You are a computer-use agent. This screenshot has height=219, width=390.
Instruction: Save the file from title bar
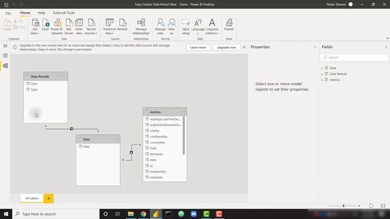pos(6,4)
